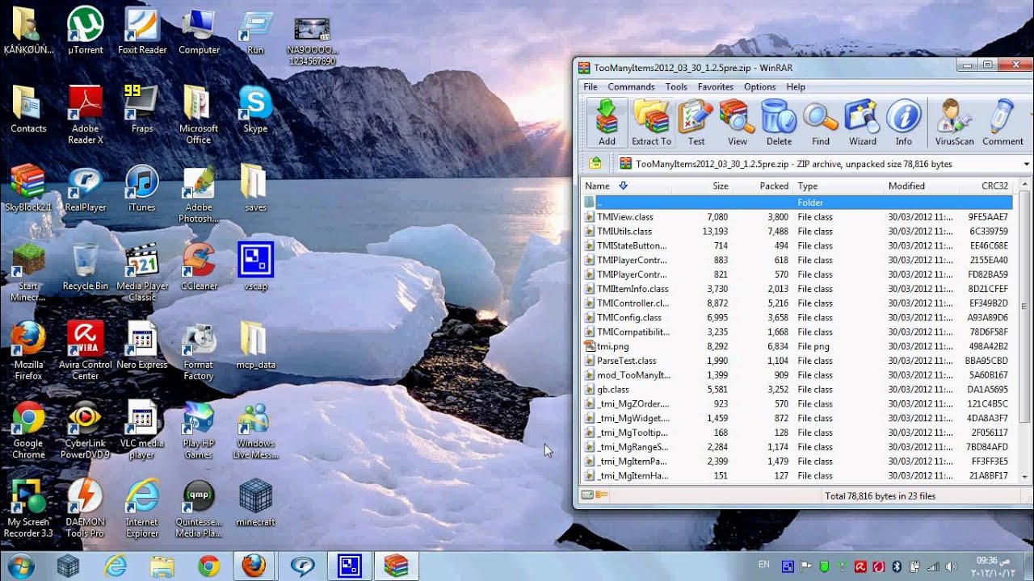The height and width of the screenshot is (581, 1034).
Task: Select Skype desktop icon
Action: pos(255,110)
